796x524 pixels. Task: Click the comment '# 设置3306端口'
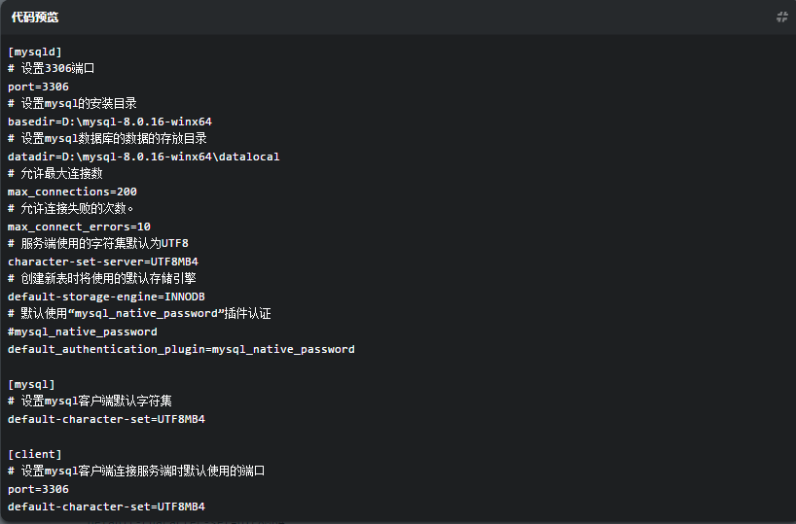51,69
